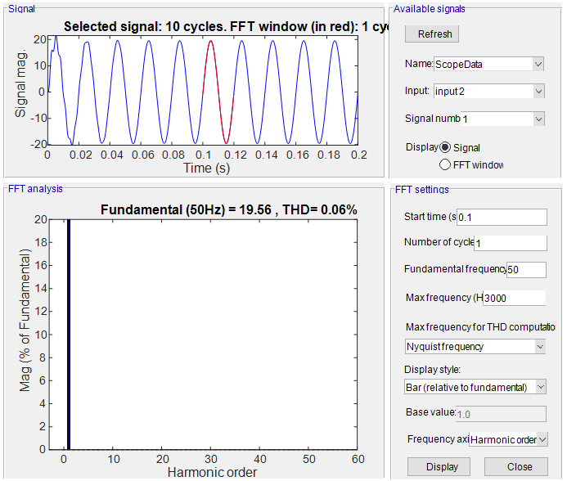Image resolution: width=567 pixels, height=481 pixels.
Task: Select the FFT window radio button
Action: point(446,164)
